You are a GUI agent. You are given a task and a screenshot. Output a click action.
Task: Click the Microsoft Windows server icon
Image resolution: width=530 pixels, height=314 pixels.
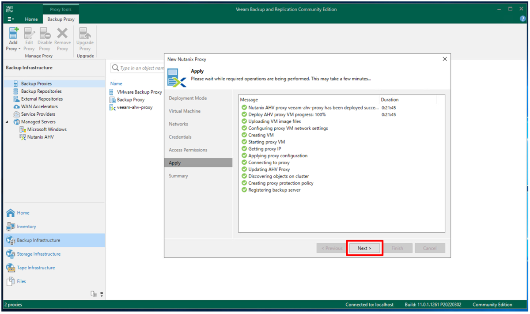[x=23, y=129]
